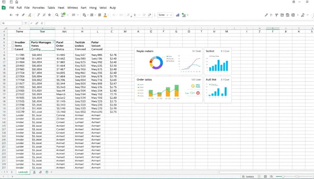Click the zoom slider handle in the status bar
The height and width of the screenshot is (179, 314).
click(283, 177)
